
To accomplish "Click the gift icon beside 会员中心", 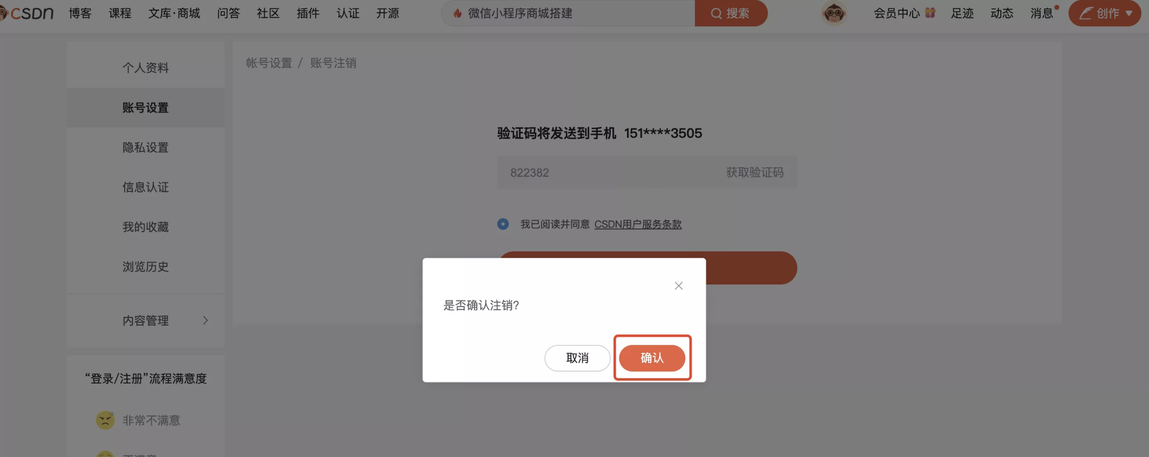I will click(930, 13).
